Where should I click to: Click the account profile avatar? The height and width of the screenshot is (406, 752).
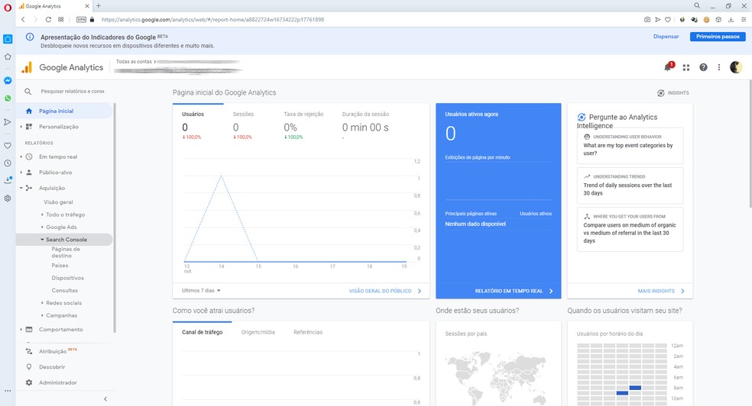[x=736, y=67]
